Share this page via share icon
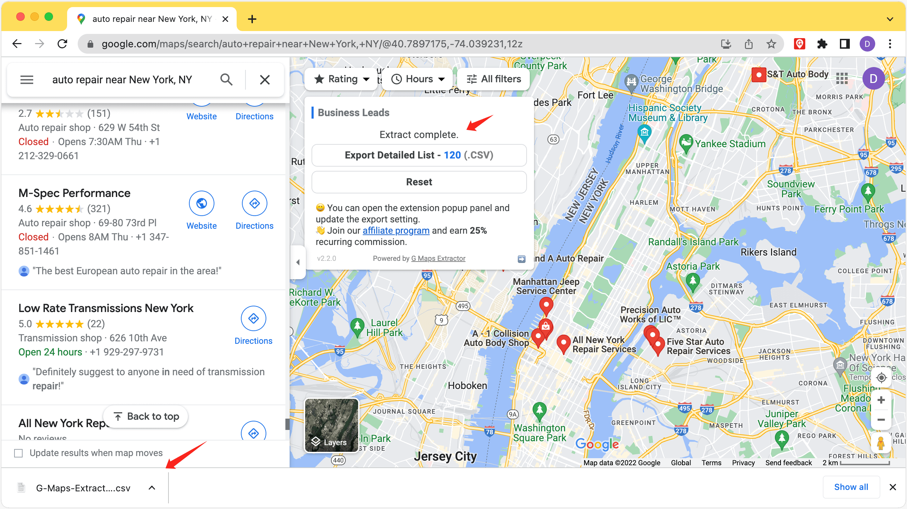This screenshot has height=509, width=907. pyautogui.click(x=749, y=44)
